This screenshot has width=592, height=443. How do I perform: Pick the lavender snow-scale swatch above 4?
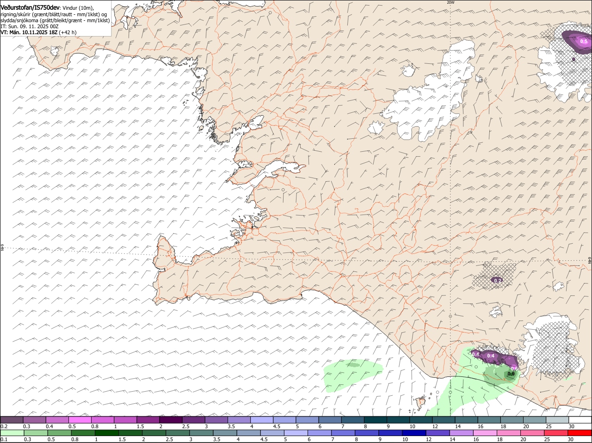click(261, 420)
